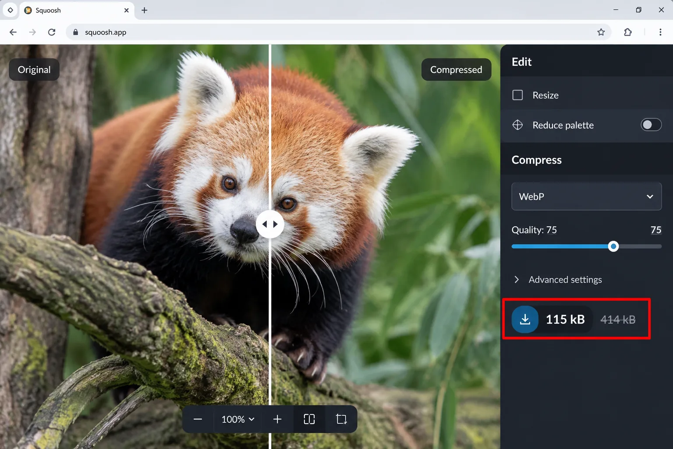Screen dimensions: 673x449
Task: Go back to the previous page
Action: pos(13,32)
